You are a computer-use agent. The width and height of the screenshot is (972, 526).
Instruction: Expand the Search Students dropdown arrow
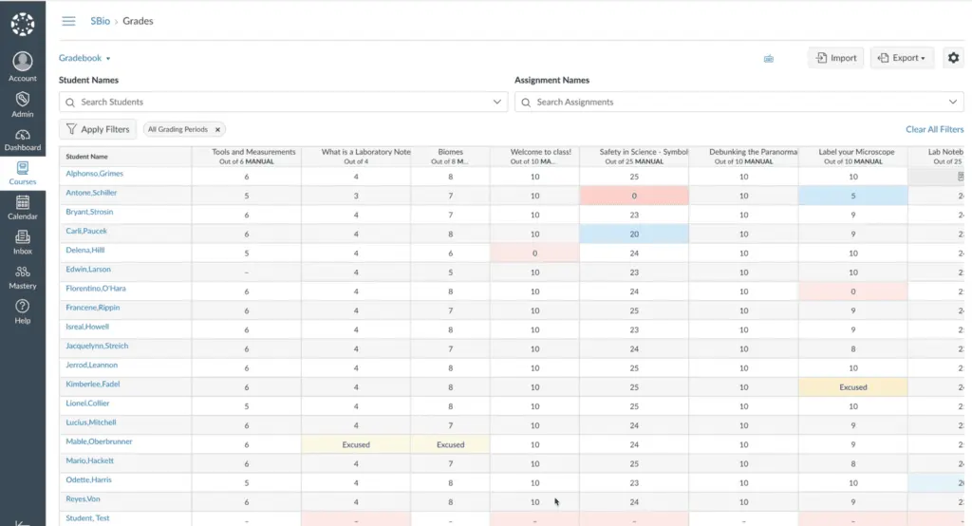pyautogui.click(x=497, y=102)
